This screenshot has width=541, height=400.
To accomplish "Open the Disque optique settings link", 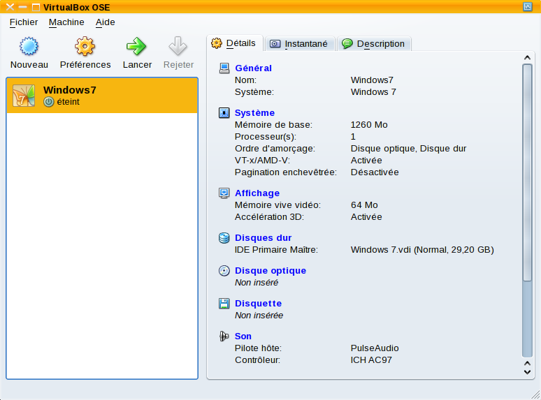I will click(x=270, y=270).
